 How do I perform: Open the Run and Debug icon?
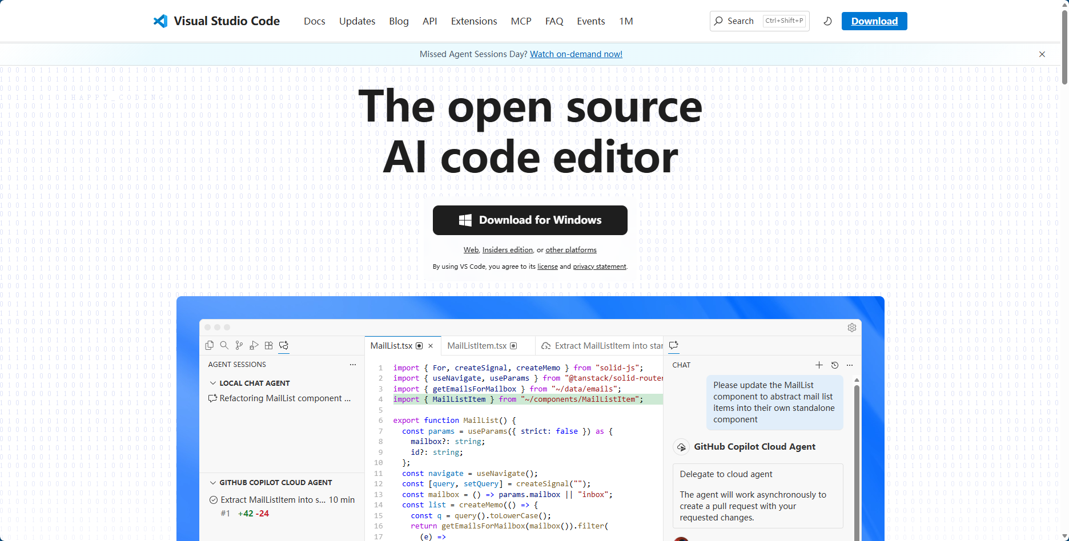254,345
